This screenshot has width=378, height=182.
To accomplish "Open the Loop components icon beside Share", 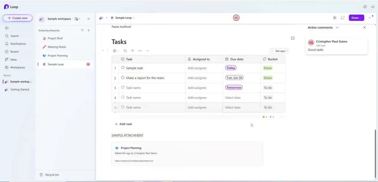I will tap(335, 18).
